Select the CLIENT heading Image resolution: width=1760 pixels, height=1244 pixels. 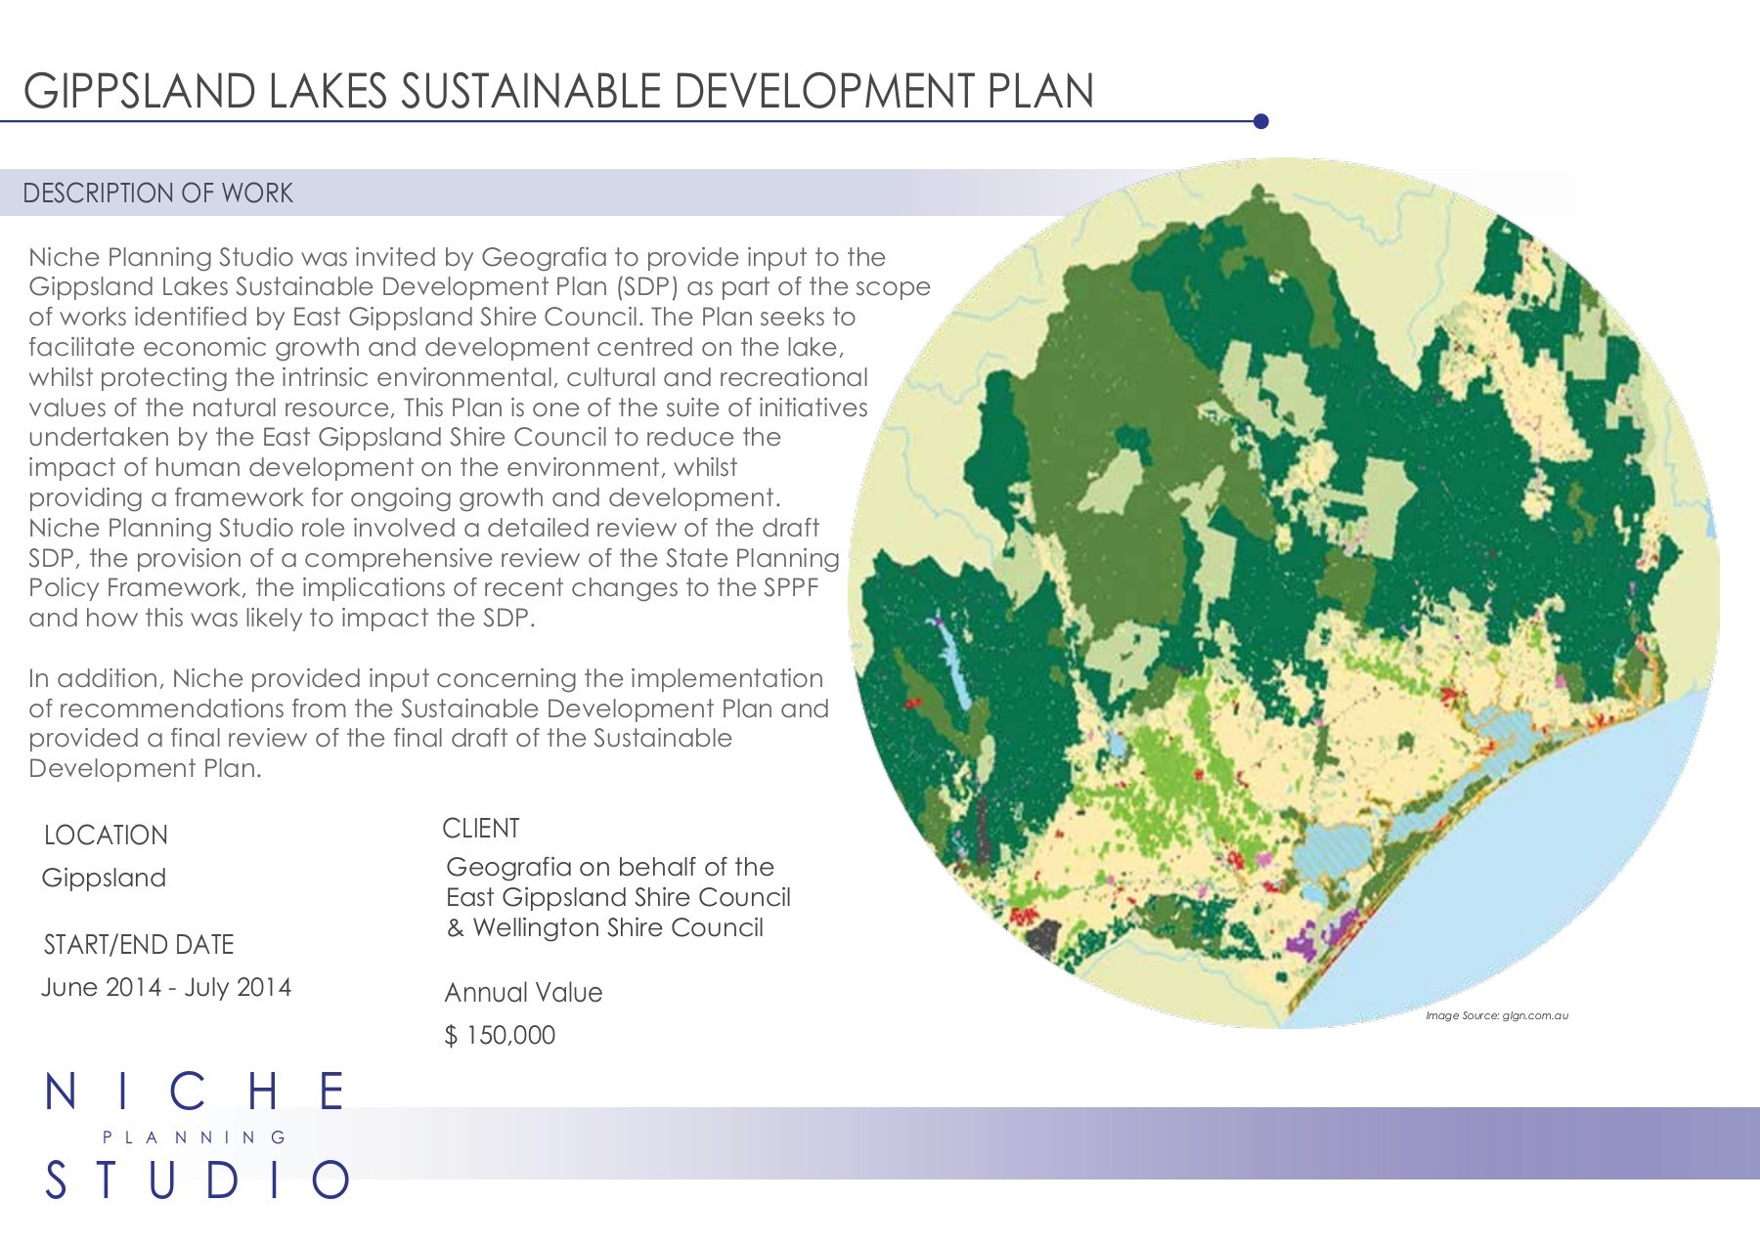pyautogui.click(x=482, y=828)
